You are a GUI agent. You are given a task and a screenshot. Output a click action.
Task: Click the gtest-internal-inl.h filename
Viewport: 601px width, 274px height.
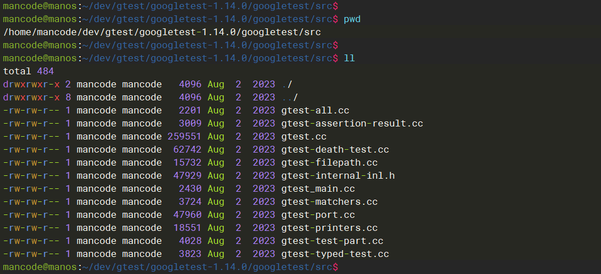[337, 176]
